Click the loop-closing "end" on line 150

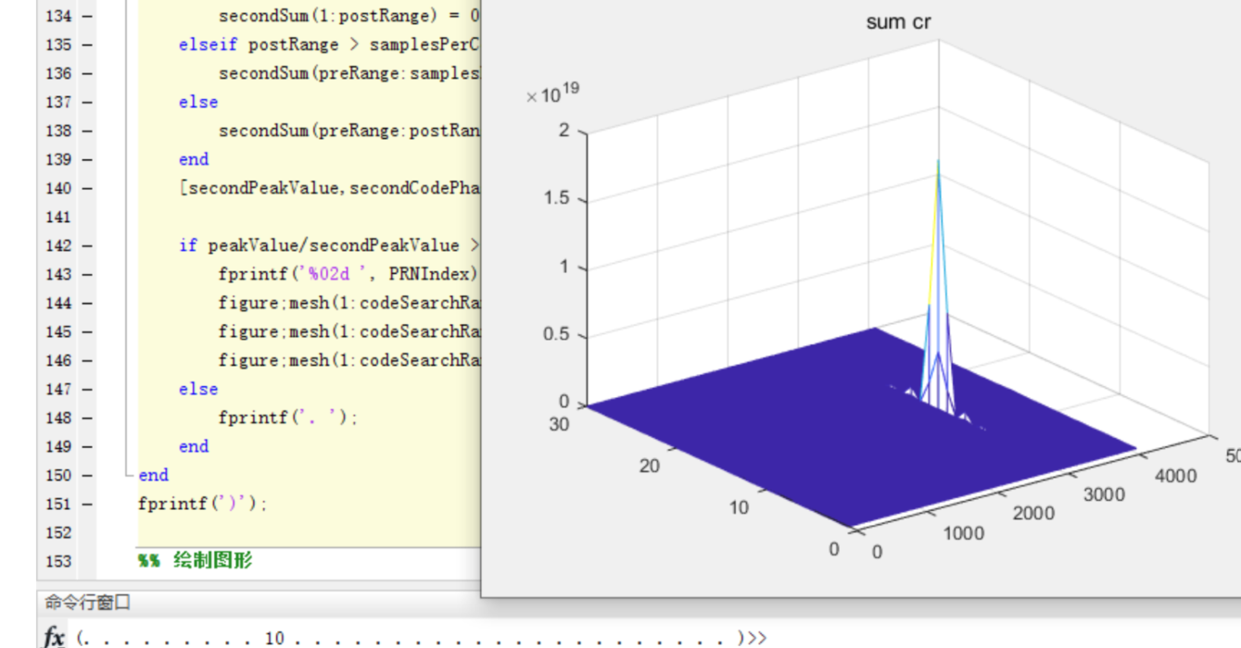point(153,475)
